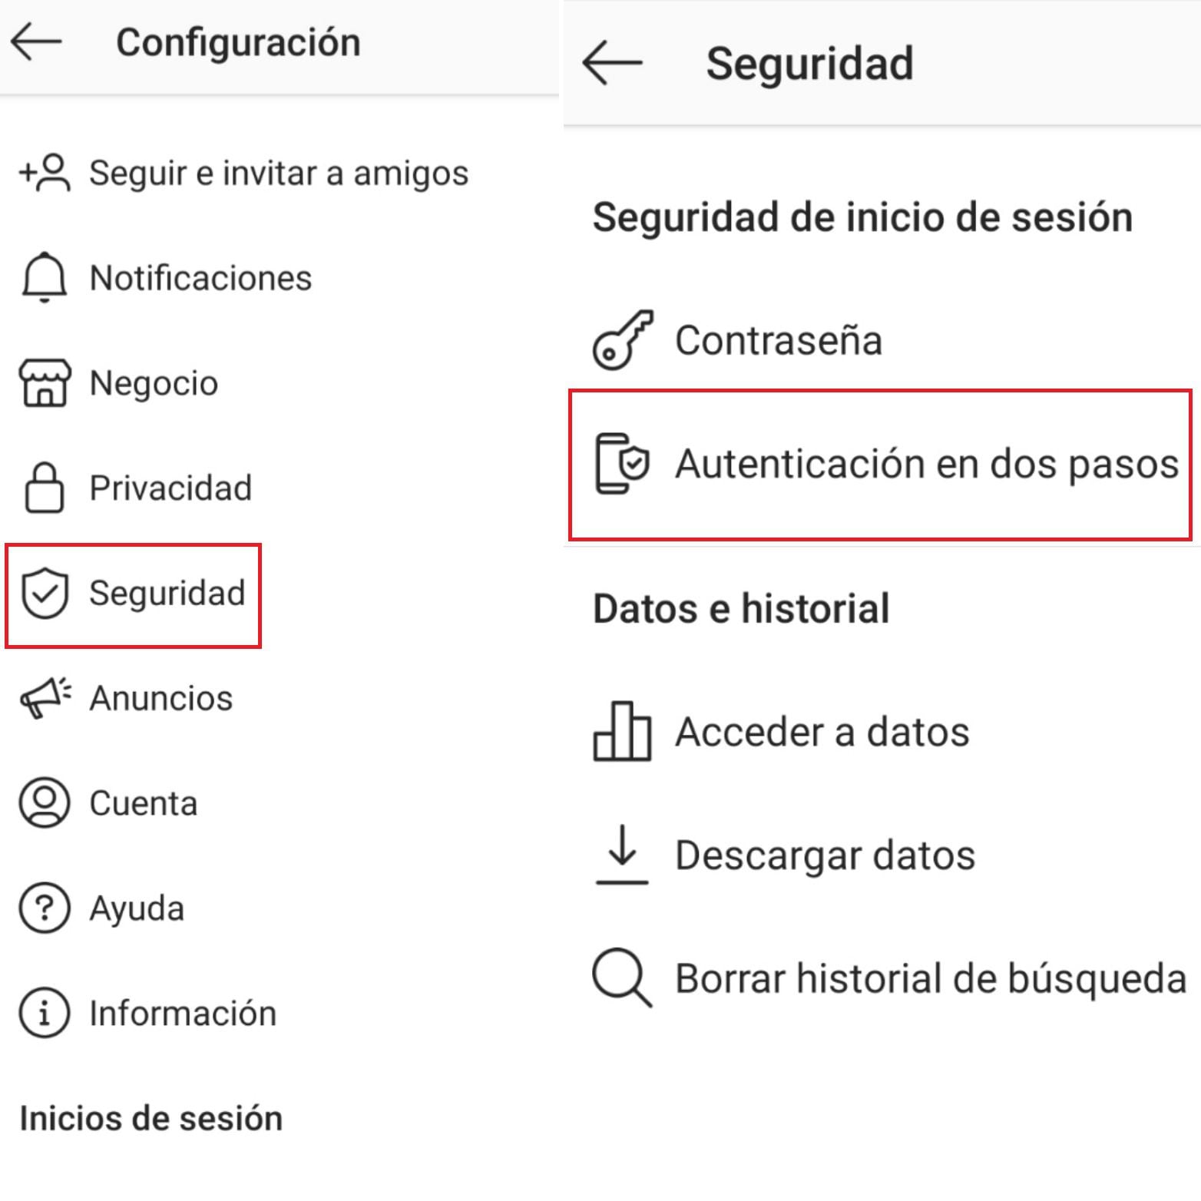Screen dimensions: 1201x1201
Task: Open Autenticación en dos pasos
Action: (x=926, y=464)
